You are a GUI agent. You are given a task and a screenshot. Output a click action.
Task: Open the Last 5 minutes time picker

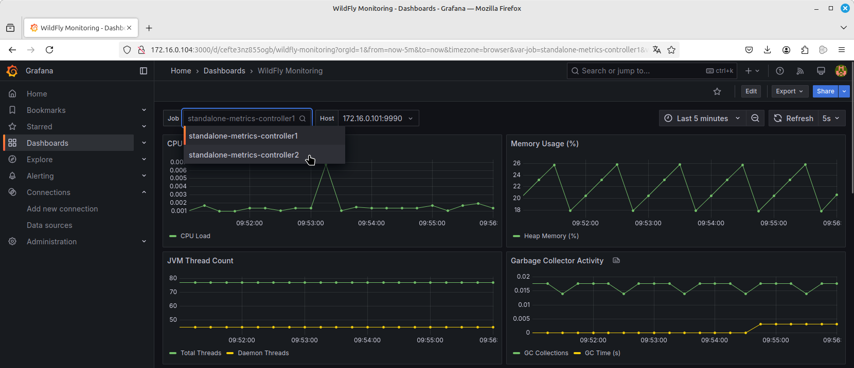[x=702, y=118]
